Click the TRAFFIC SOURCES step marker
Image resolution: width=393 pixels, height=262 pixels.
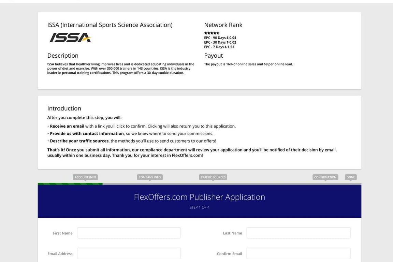213,177
